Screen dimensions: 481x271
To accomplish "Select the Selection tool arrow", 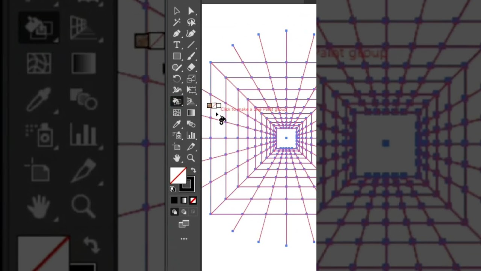I will pos(177,11).
